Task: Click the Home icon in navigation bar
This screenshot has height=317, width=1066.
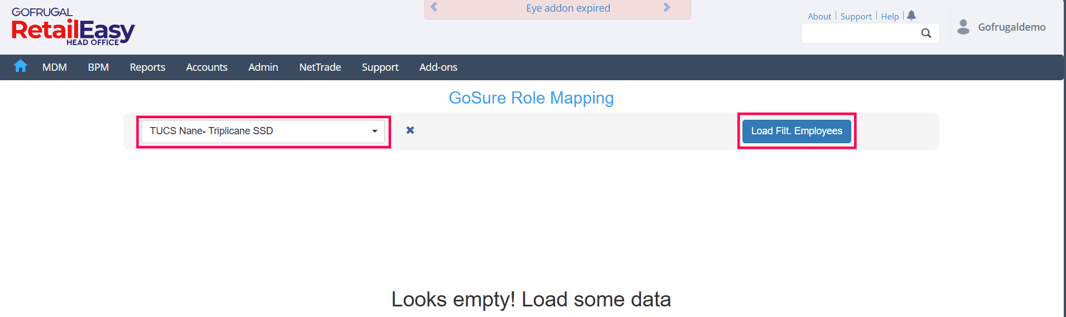Action: click(21, 66)
